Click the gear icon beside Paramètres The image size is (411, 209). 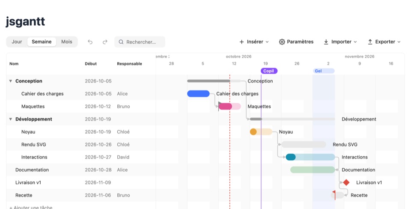282,42
